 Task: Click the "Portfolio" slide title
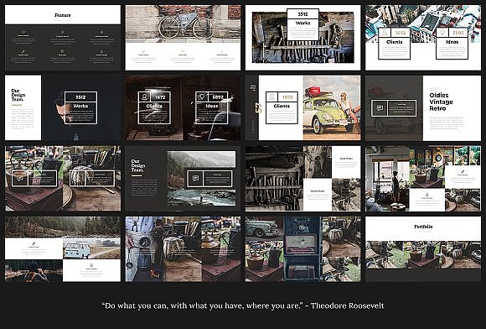point(423,227)
